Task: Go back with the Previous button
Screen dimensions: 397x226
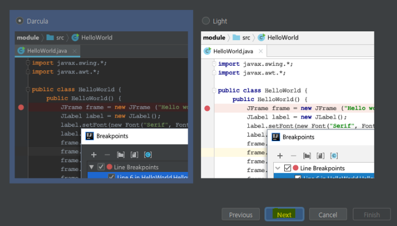Action: (x=241, y=214)
